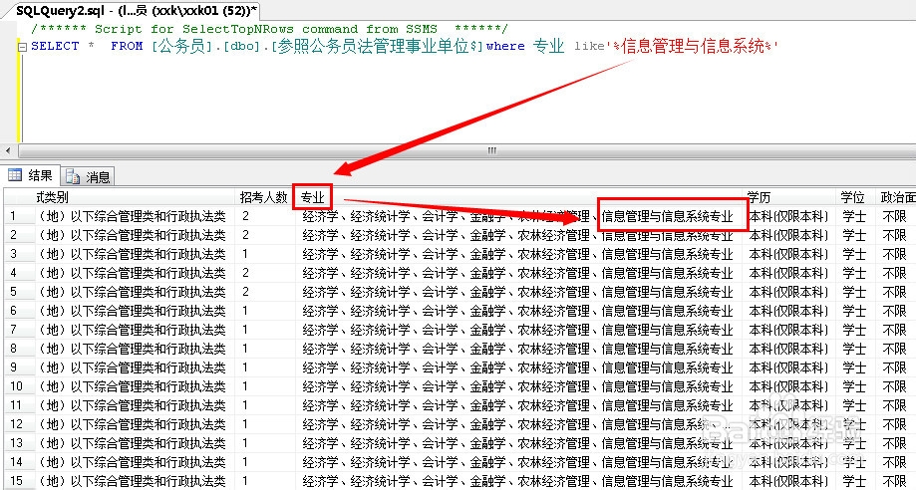
Task: Click the 专业 cell in row 14
Action: 518,461
